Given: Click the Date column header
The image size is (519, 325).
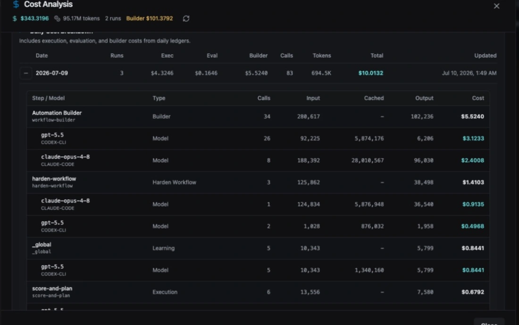Looking at the screenshot, I should pos(42,56).
